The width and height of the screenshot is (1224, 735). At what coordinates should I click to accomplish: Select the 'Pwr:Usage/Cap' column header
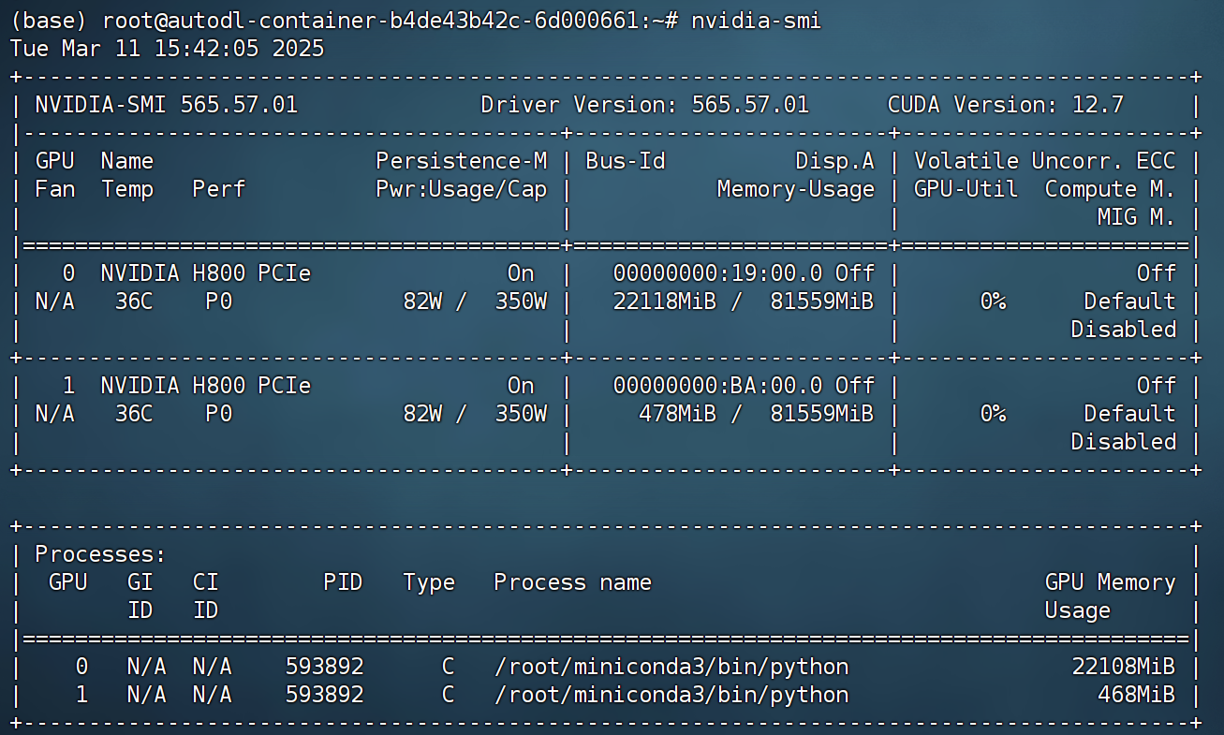tap(462, 189)
